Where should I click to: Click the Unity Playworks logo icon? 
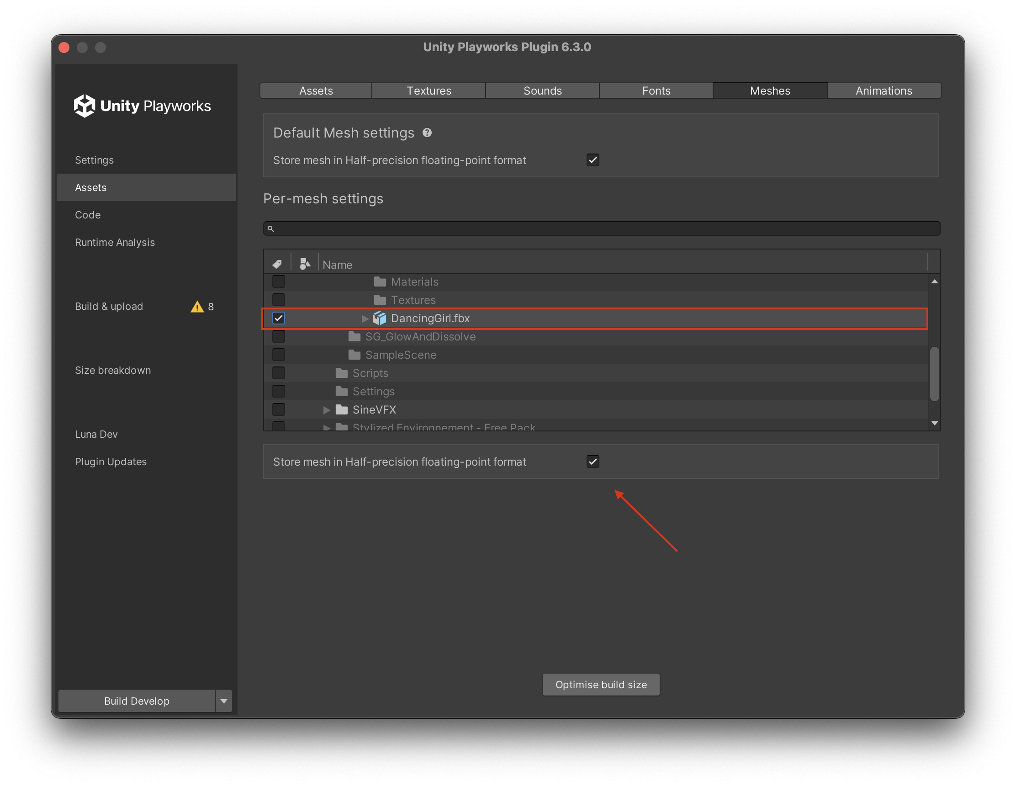pos(84,106)
